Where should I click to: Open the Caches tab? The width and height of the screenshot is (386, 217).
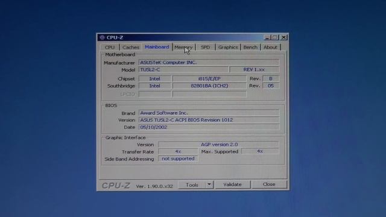(131, 47)
